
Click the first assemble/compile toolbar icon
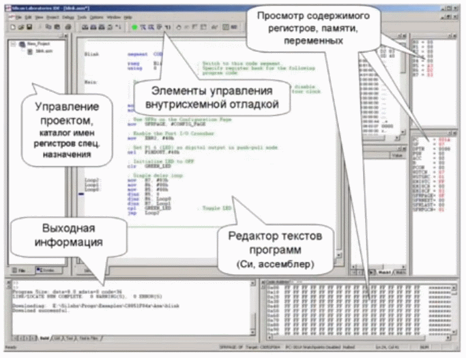pos(85,27)
